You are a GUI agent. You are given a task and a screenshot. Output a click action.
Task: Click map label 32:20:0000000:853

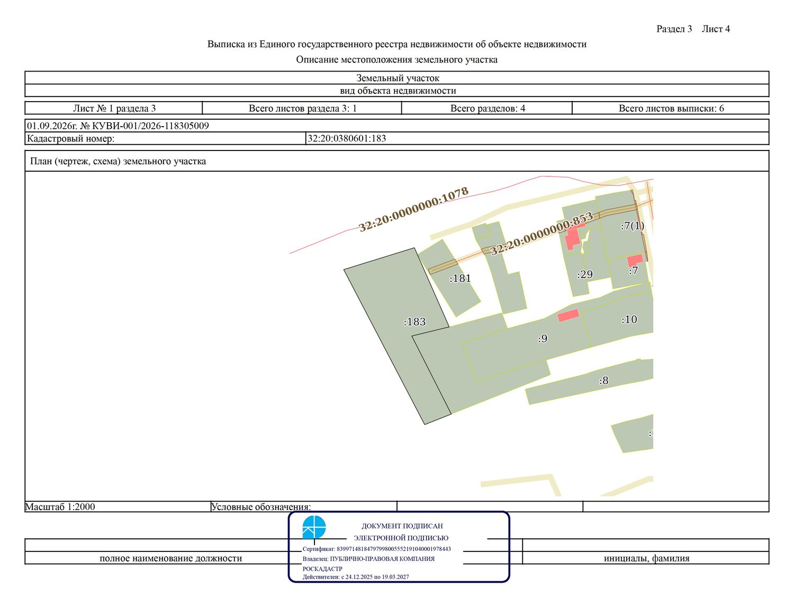point(541,234)
